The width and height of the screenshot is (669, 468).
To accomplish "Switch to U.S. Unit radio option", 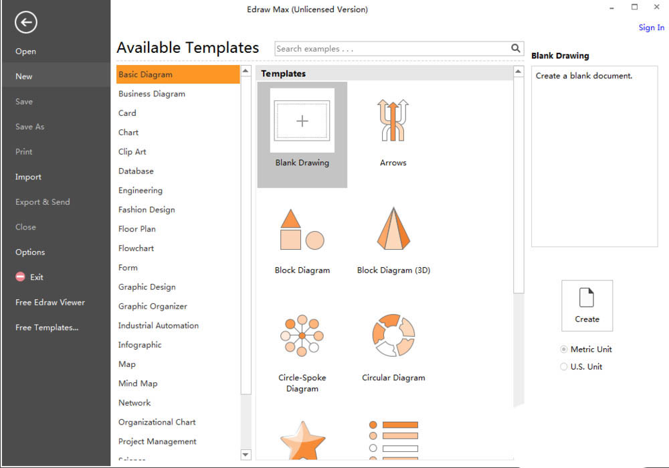I will point(564,367).
